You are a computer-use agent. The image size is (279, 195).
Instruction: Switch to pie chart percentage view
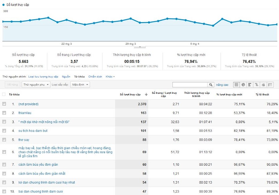click(x=243, y=85)
